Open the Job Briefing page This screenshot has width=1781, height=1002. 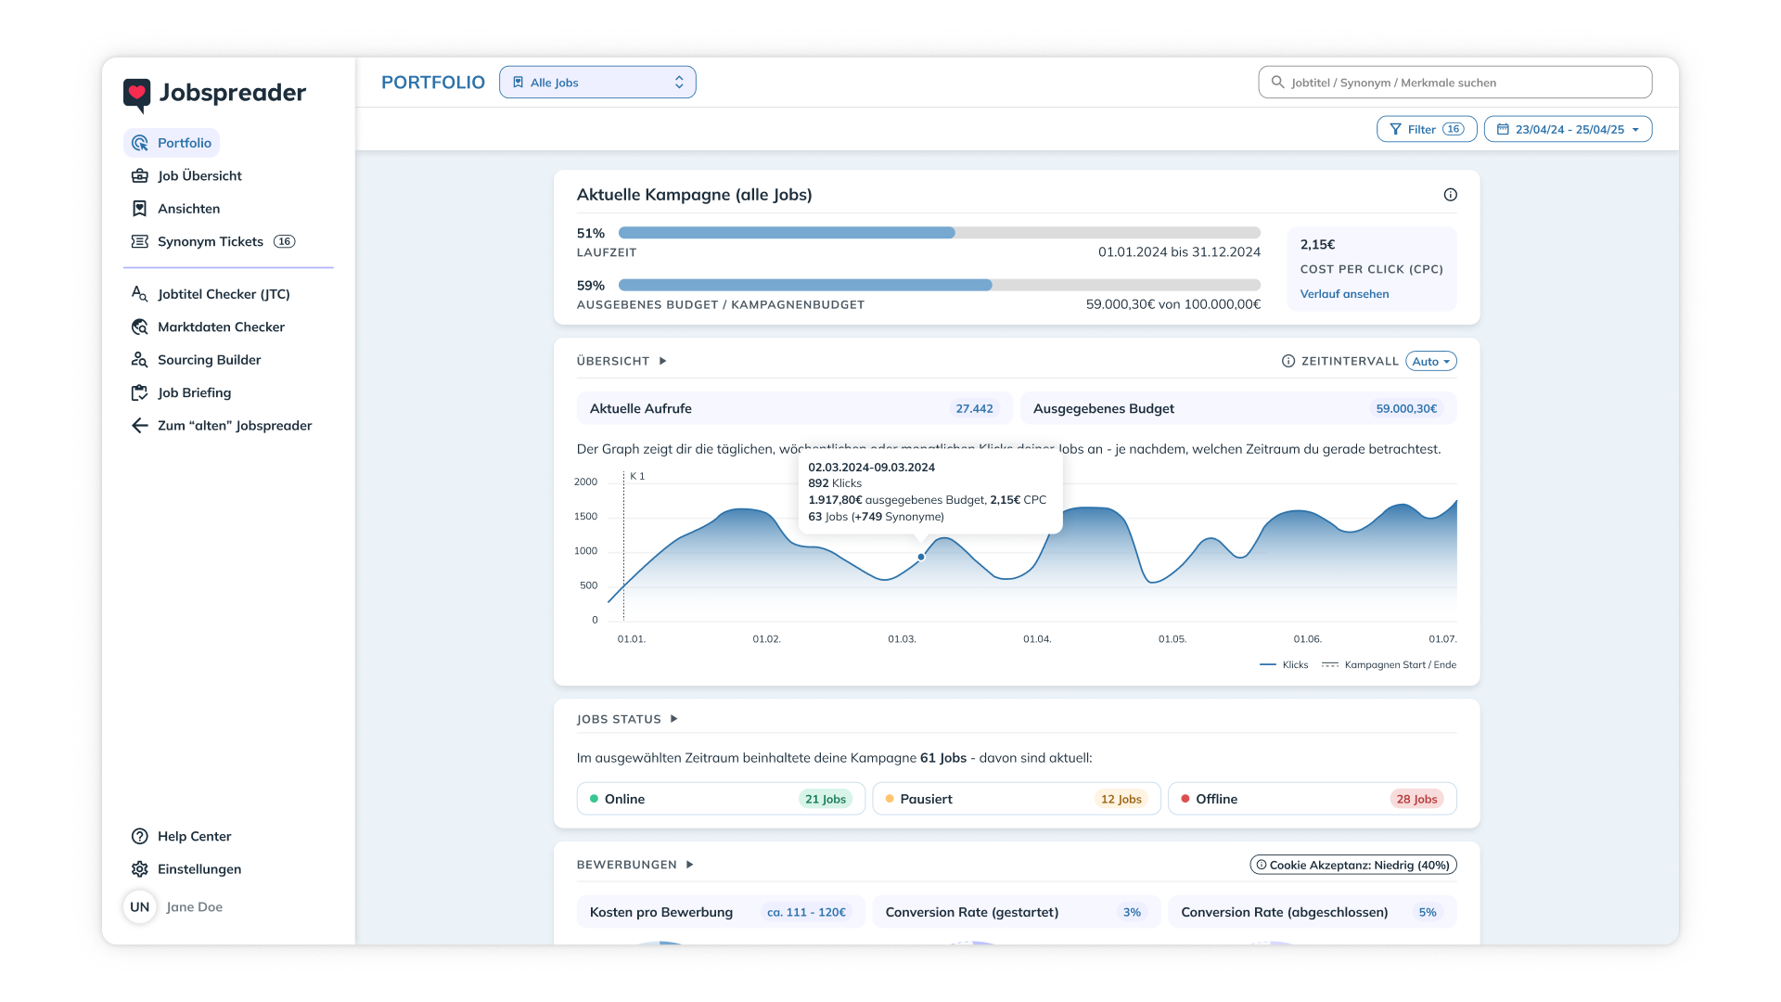click(194, 392)
